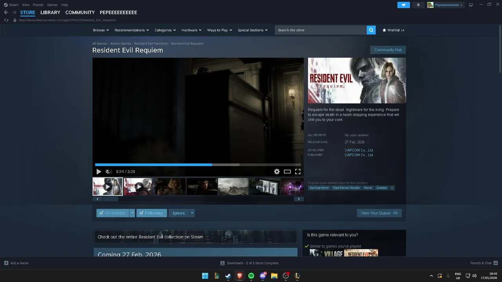Open Browse store dropdown
The height and width of the screenshot is (282, 502).
point(101,30)
